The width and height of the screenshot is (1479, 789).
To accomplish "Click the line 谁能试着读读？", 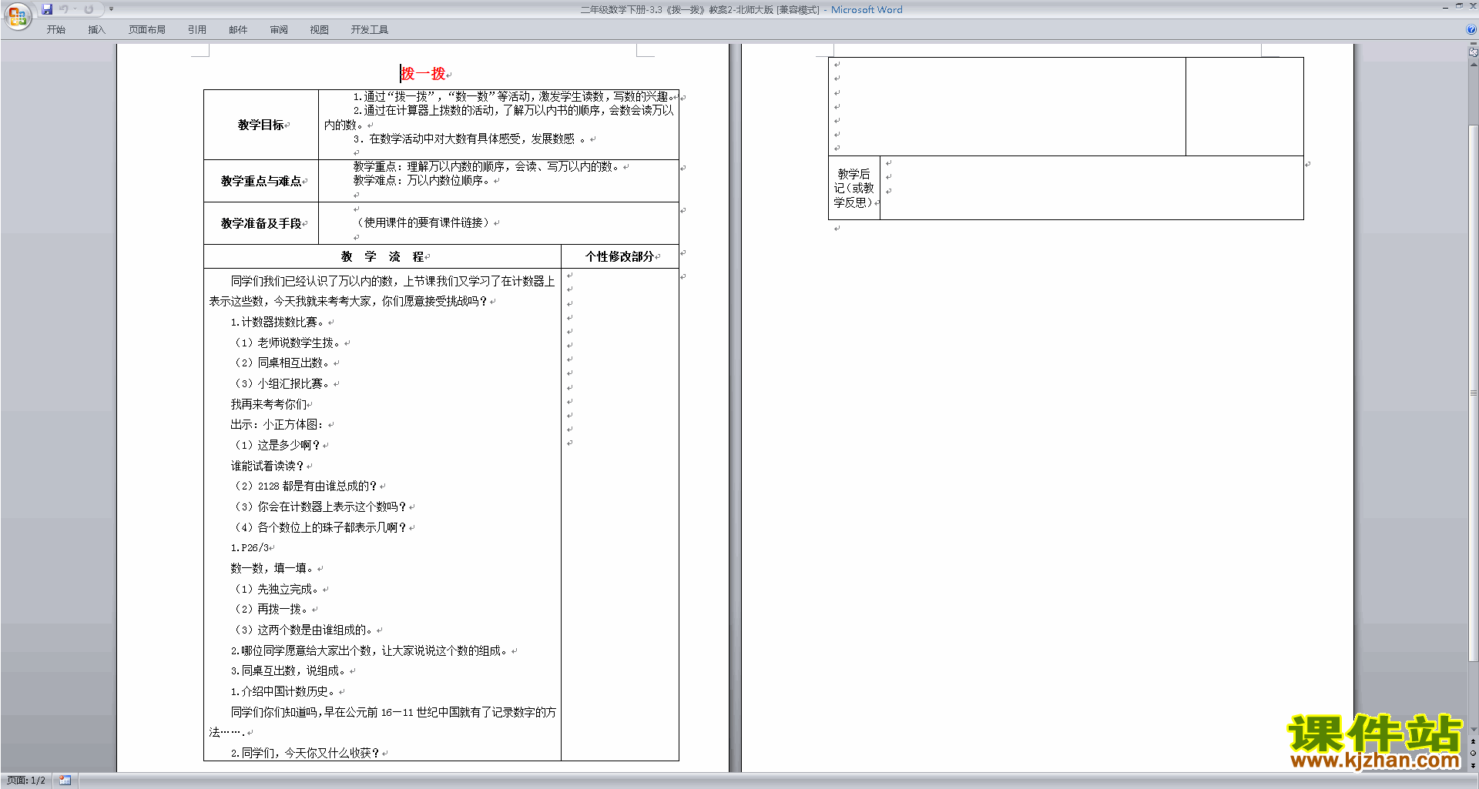I will point(267,466).
